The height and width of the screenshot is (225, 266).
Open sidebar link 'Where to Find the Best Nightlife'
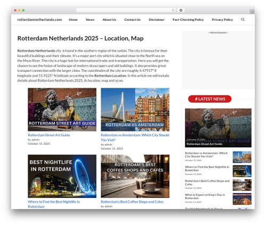pos(207,169)
